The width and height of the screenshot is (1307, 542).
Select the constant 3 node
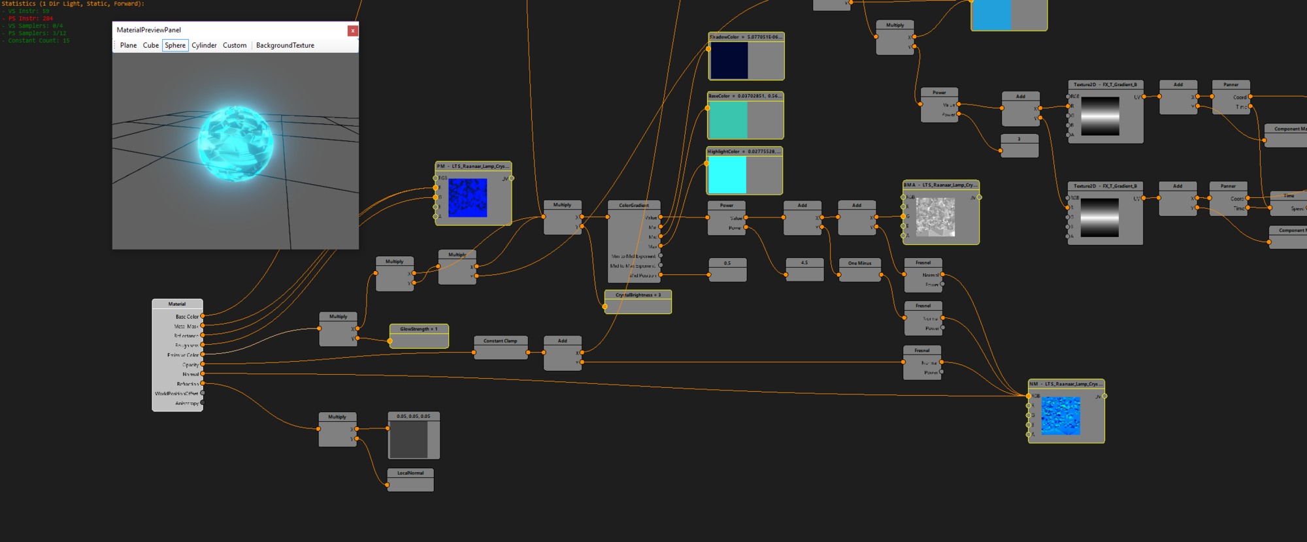coord(1019,146)
